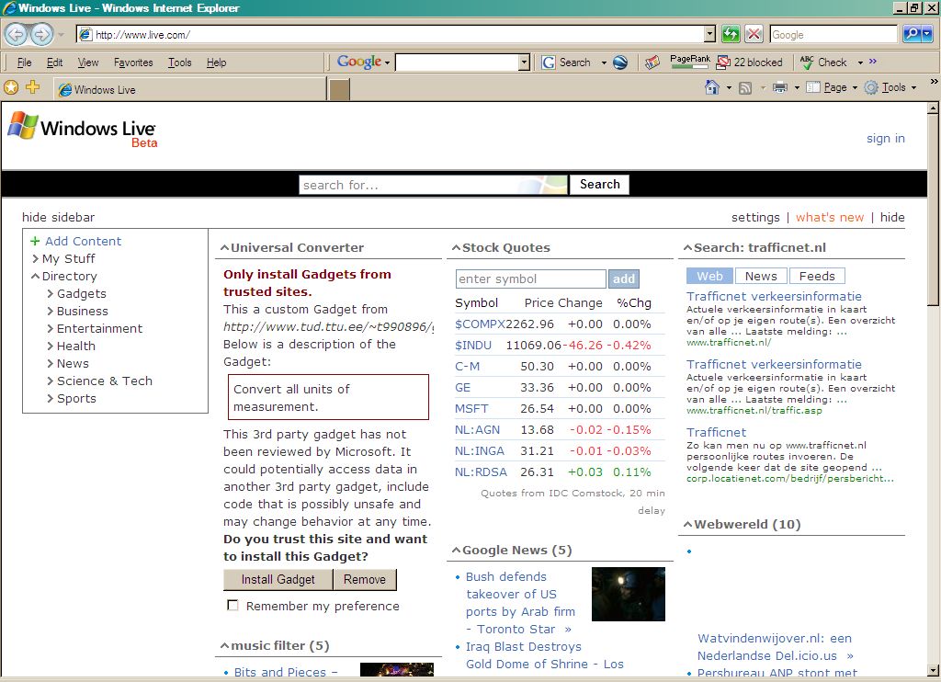
Task: Click the Add to Favorites plus icon
Action: tap(32, 87)
